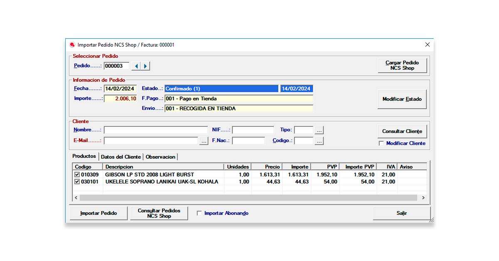
Task: Click the IVA column header
Action: [387, 167]
